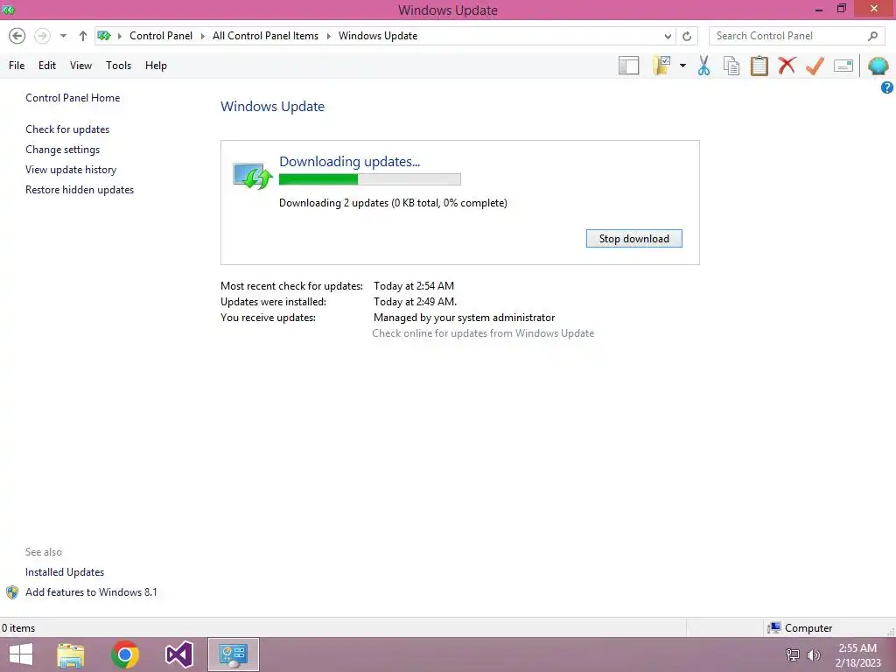Open the Edit menu
896x672 pixels.
pyautogui.click(x=47, y=66)
